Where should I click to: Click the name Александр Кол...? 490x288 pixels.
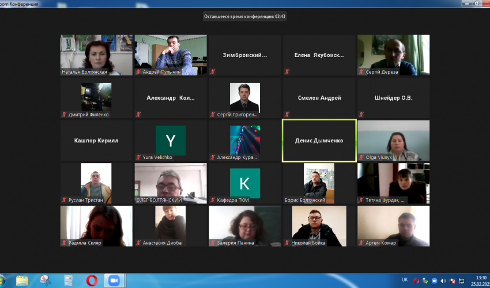tap(171, 98)
